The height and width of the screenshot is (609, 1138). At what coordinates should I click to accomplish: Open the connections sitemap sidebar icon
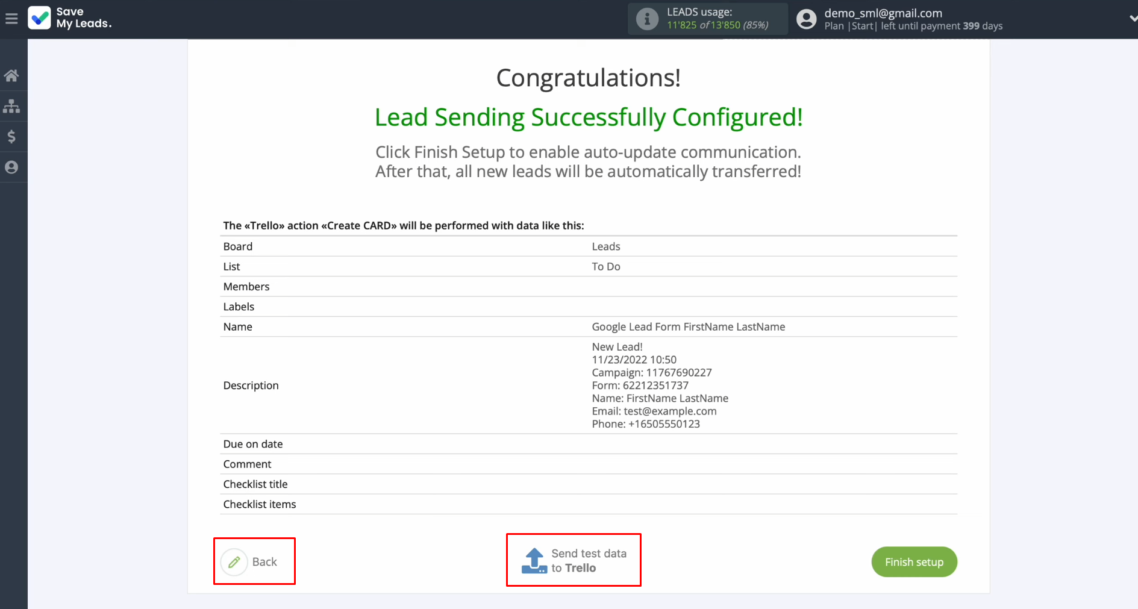click(11, 106)
